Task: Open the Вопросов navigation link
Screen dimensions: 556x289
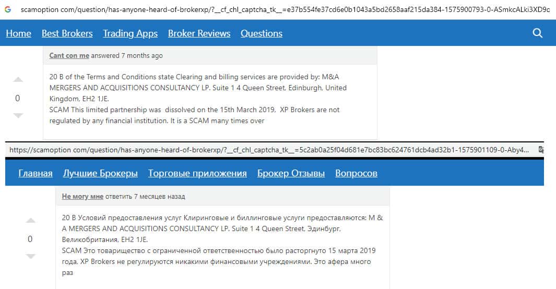Action: pyautogui.click(x=356, y=173)
